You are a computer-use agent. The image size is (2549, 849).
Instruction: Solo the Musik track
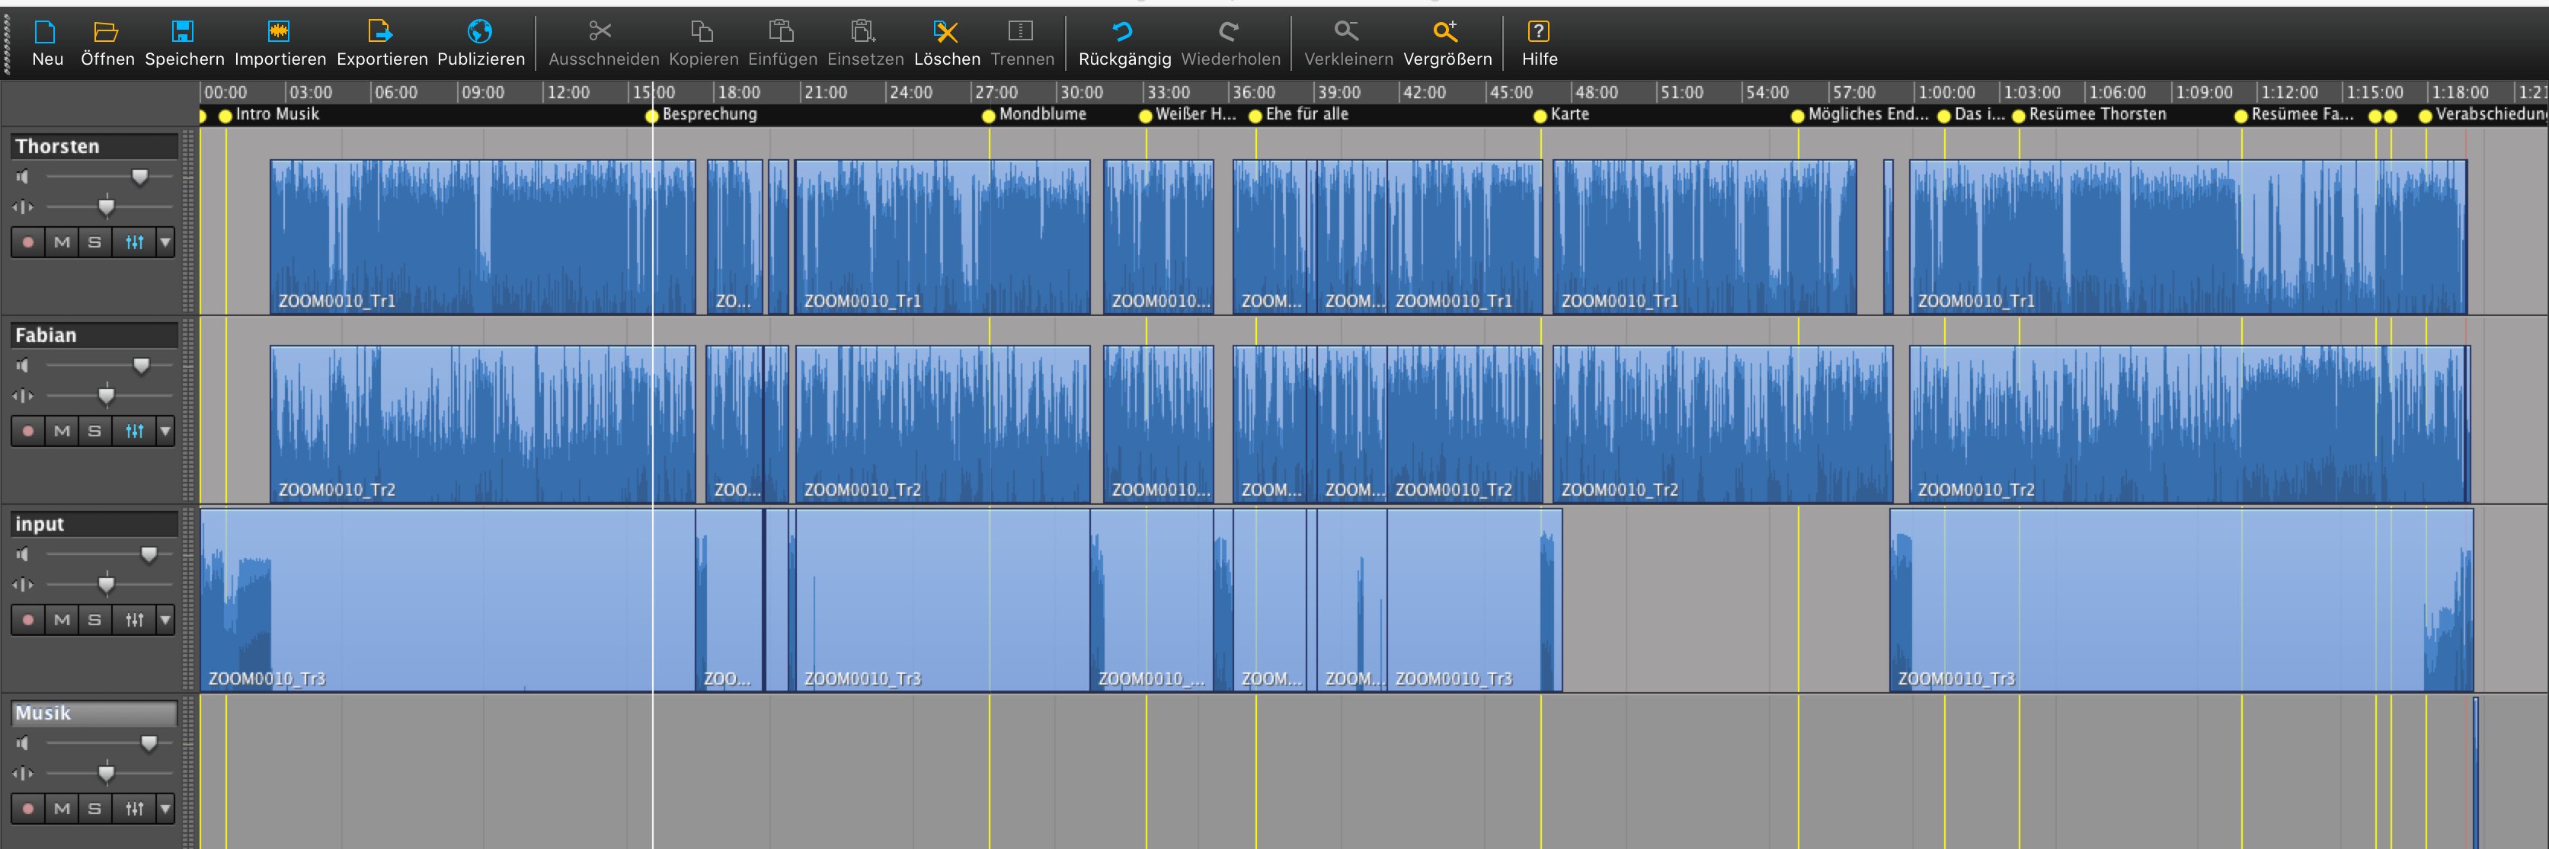[x=95, y=809]
